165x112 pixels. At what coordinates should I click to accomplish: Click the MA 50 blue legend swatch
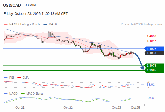(x=45, y=24)
